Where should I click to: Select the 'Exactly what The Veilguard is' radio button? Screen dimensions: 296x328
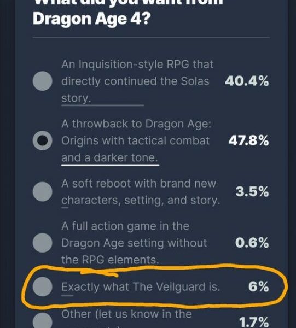(43, 286)
